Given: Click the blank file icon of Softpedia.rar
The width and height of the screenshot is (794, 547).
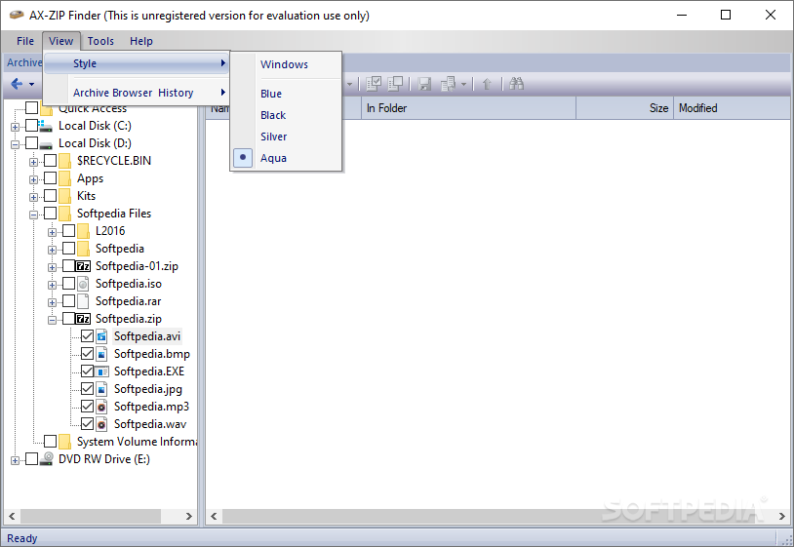Looking at the screenshot, I should [x=83, y=301].
